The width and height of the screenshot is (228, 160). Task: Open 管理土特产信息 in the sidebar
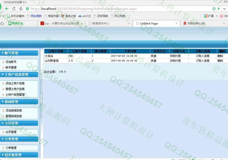(x=15, y=89)
